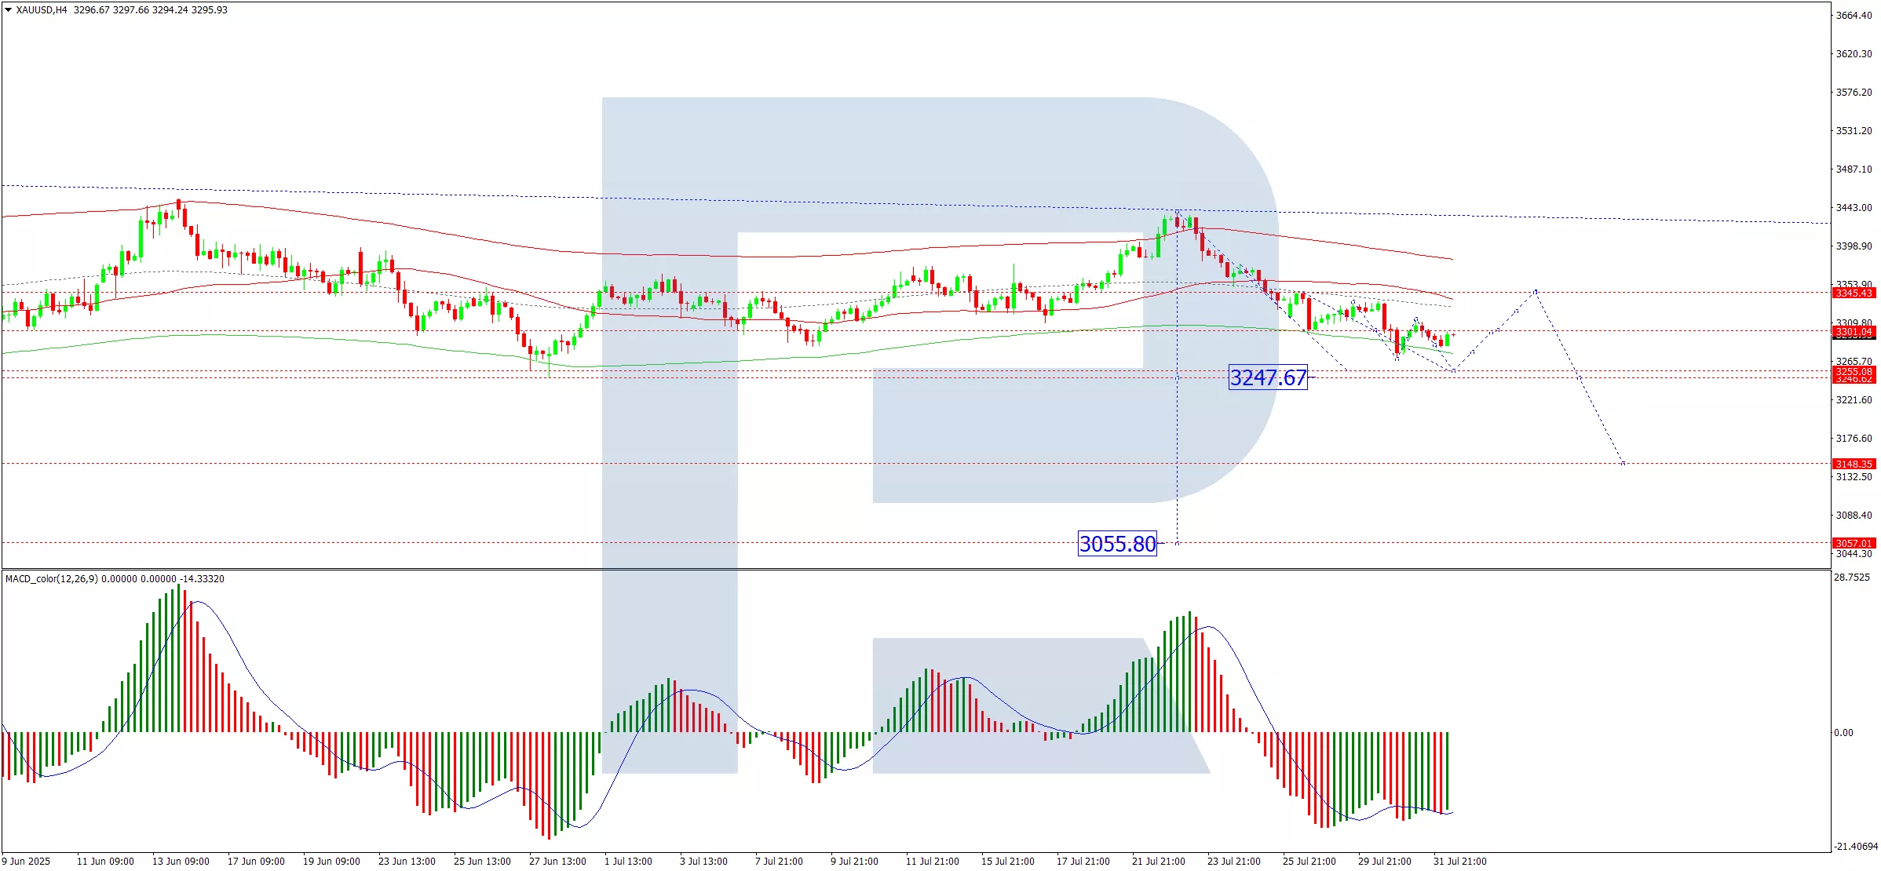Click the triangle arrow before XAUUSD,H4 title
The width and height of the screenshot is (1881, 871).
pos(8,10)
